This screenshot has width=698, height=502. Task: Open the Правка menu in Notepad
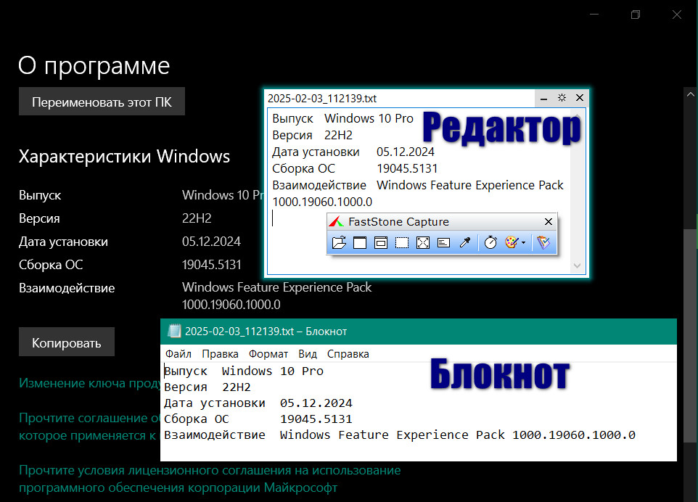click(220, 354)
